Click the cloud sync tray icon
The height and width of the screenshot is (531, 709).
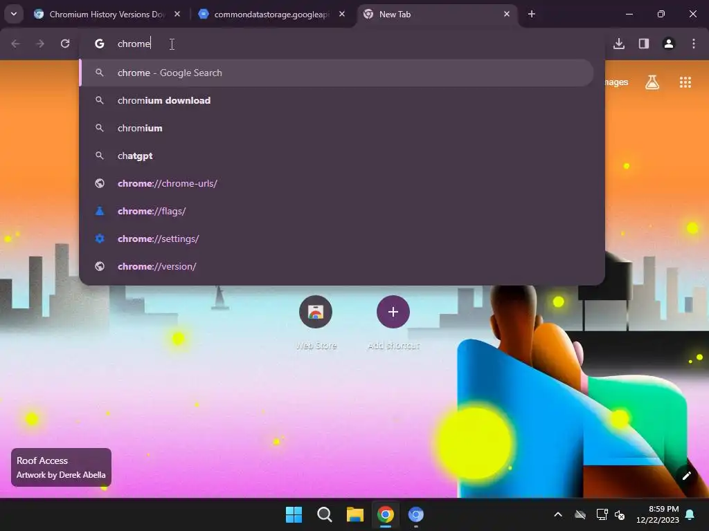(580, 514)
